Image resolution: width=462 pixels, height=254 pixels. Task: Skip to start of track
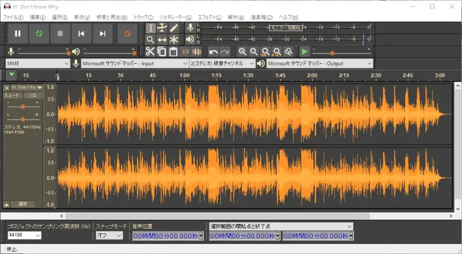point(81,34)
